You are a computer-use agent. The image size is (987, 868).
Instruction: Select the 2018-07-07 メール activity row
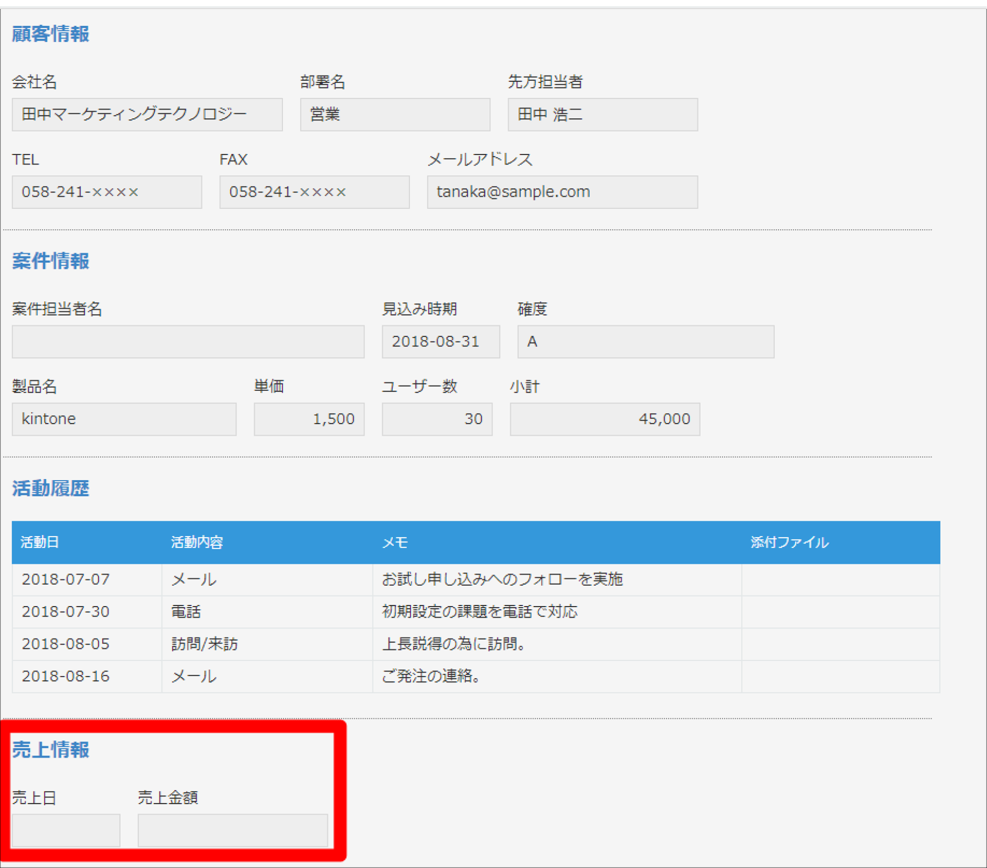[476, 580]
